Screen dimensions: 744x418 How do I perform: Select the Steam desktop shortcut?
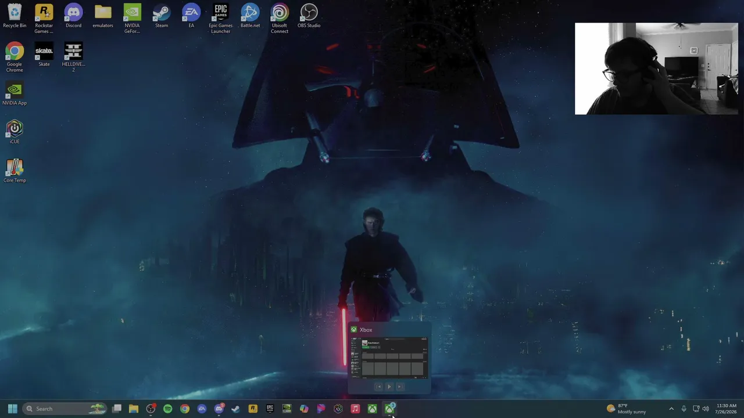tap(162, 16)
